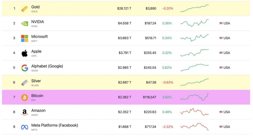Image resolution: width=253 pixels, height=136 pixels.
Task: Open the NVIDIA company name link
Action: (x=38, y=22)
